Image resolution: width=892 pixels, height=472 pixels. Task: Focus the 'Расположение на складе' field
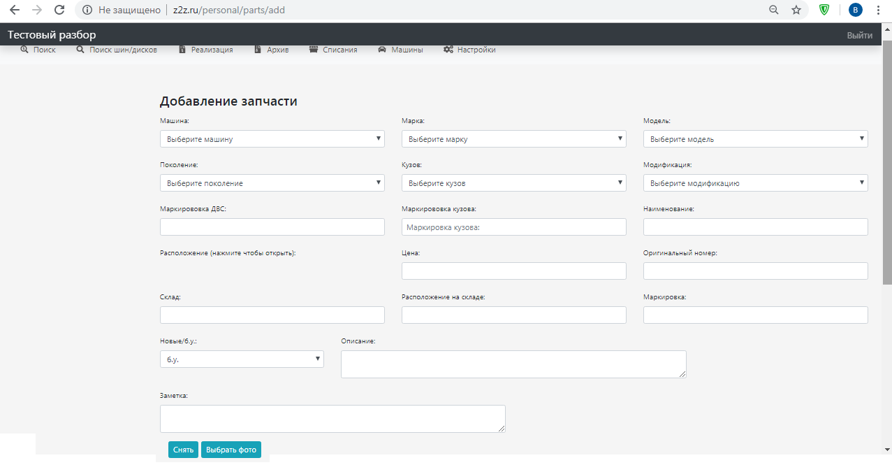point(514,315)
